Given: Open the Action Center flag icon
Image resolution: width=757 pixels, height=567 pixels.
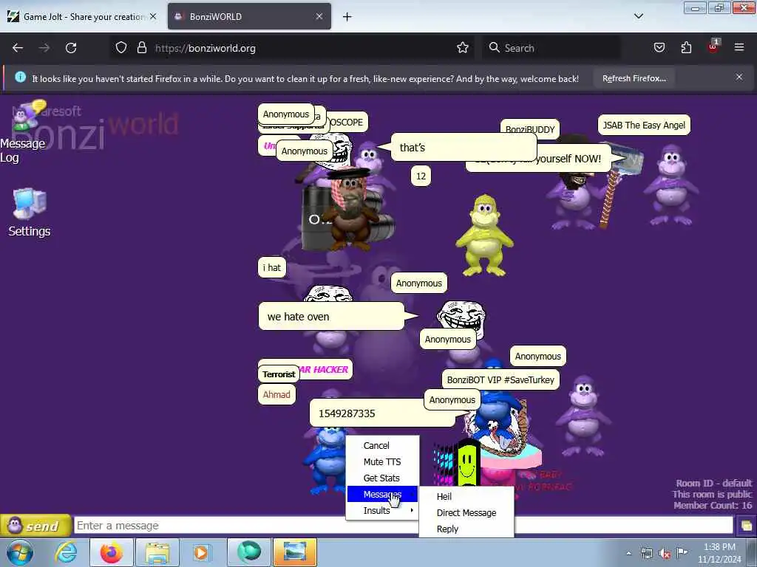Looking at the screenshot, I should click(682, 554).
